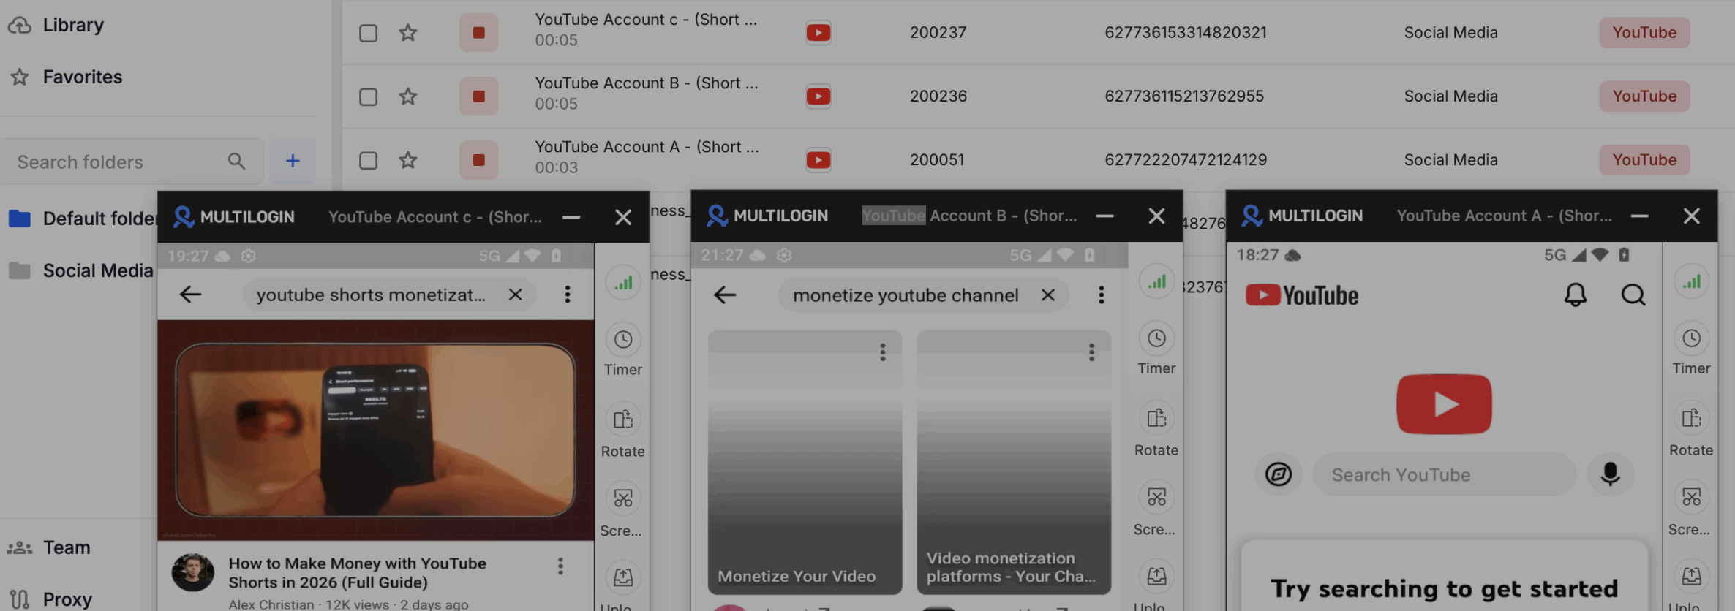Open the 'Monetize Your Video' short
The width and height of the screenshot is (1735, 611).
coord(805,463)
